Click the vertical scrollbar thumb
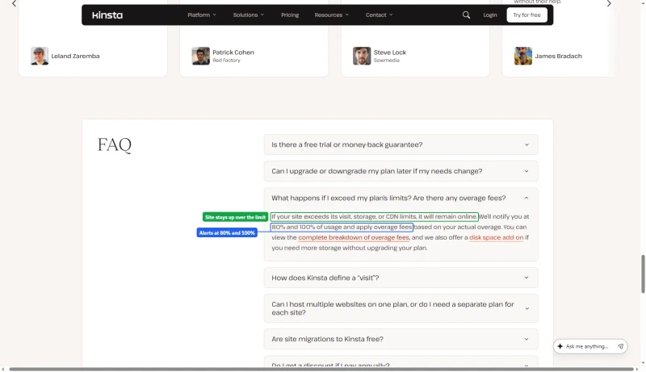 (643, 274)
